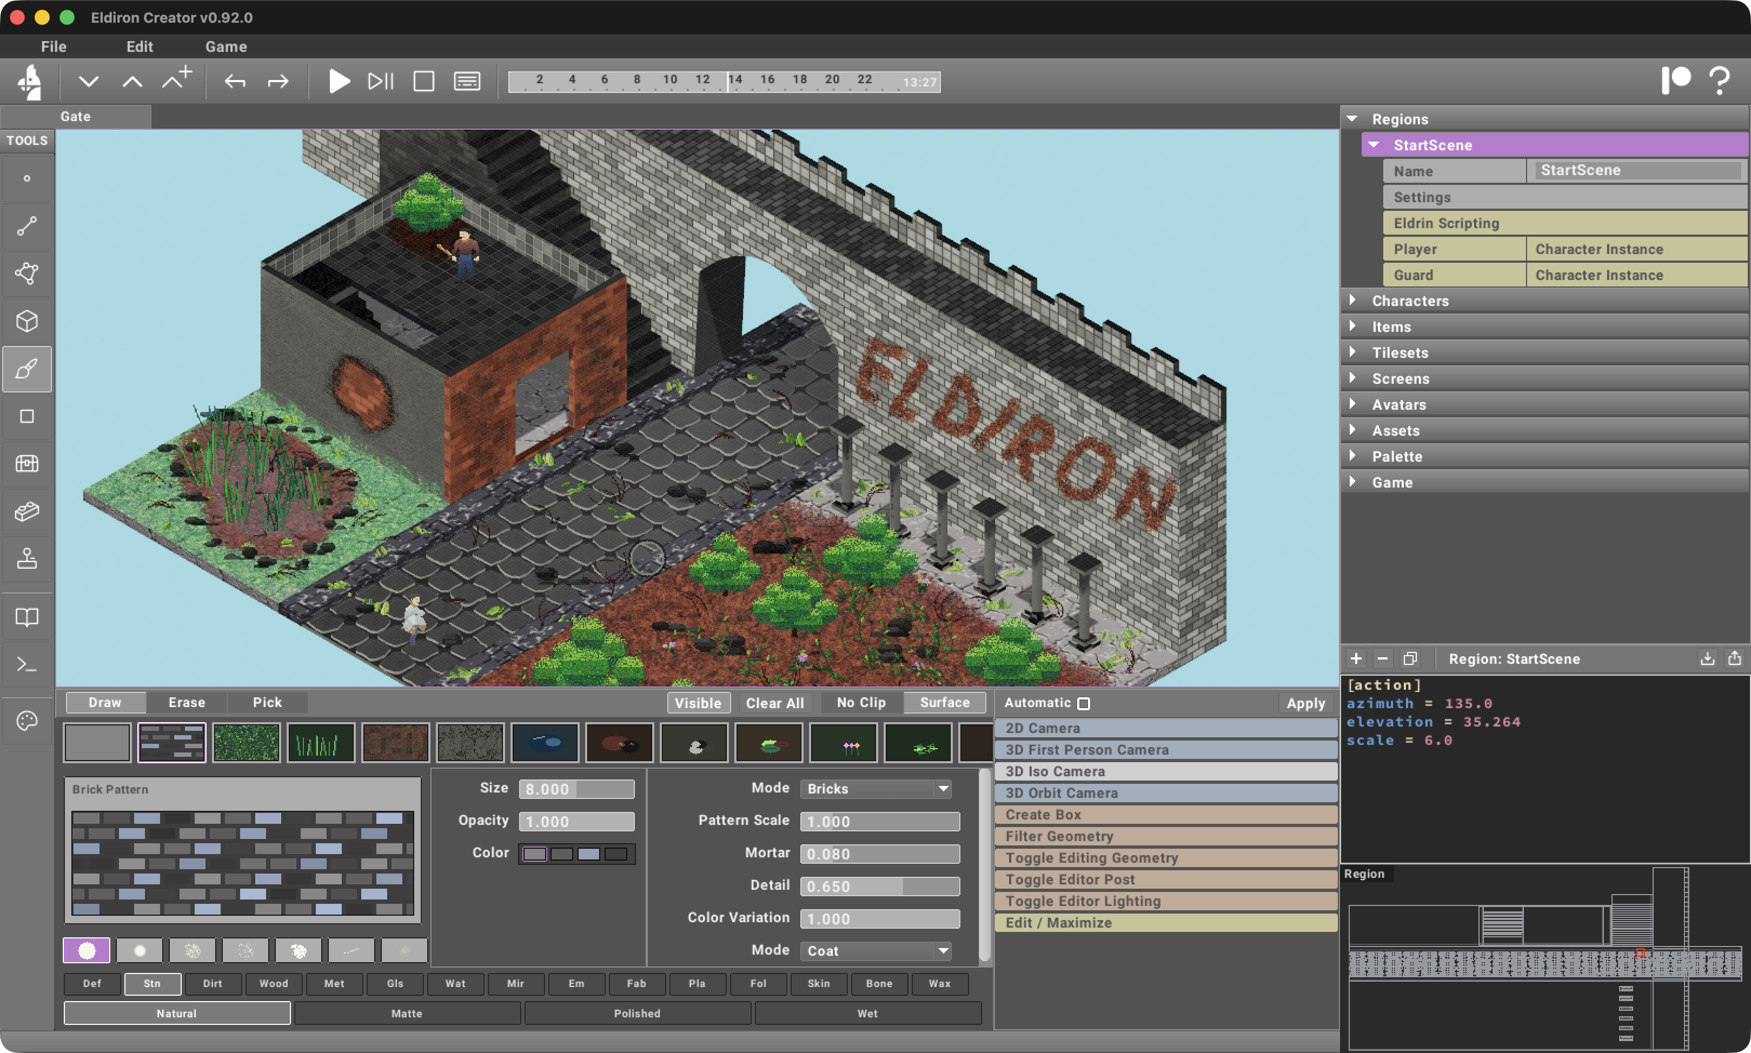The width and height of the screenshot is (1751, 1053).
Task: Open the Coat mode dropdown
Action: pyautogui.click(x=877, y=951)
